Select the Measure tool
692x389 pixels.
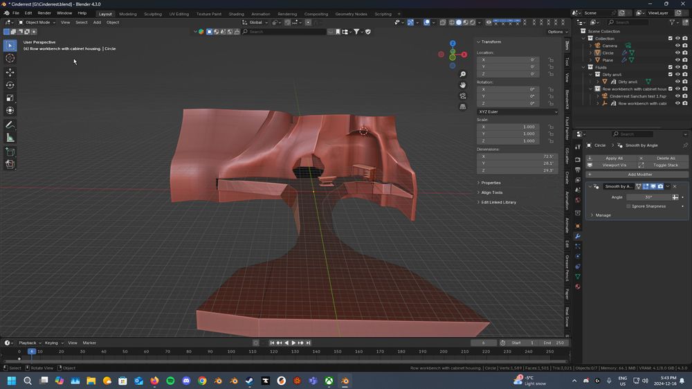tap(10, 138)
